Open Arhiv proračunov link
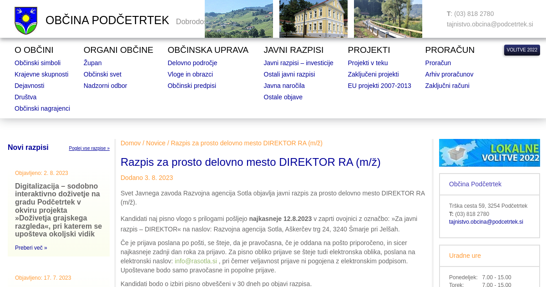546x287 pixels. coord(449,74)
